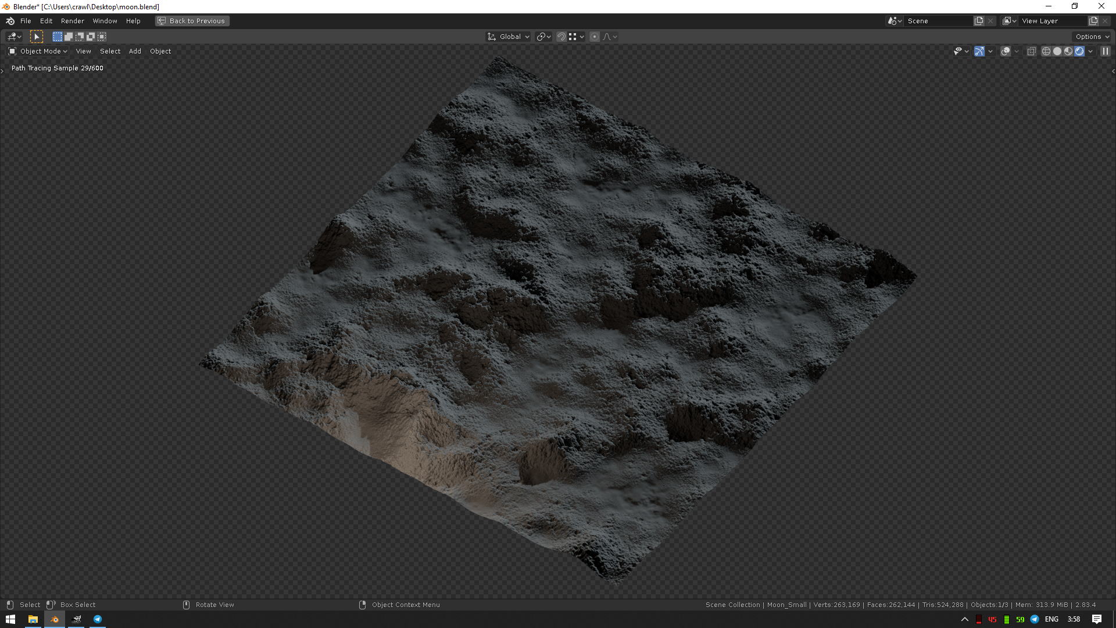Choose Extend existing selection mode icon
The height and width of the screenshot is (628, 1116).
(69, 37)
